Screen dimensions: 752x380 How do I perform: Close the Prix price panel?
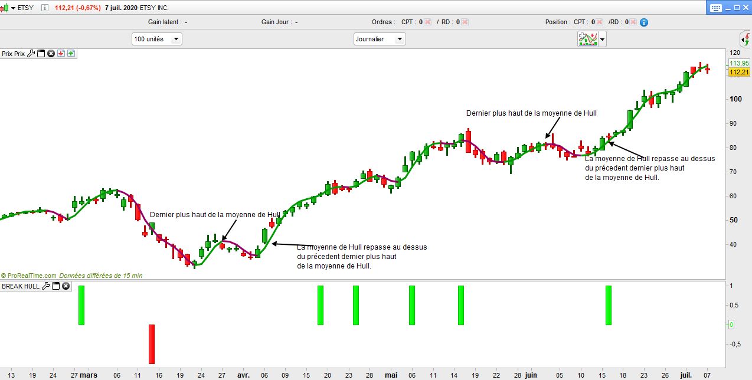[51, 54]
